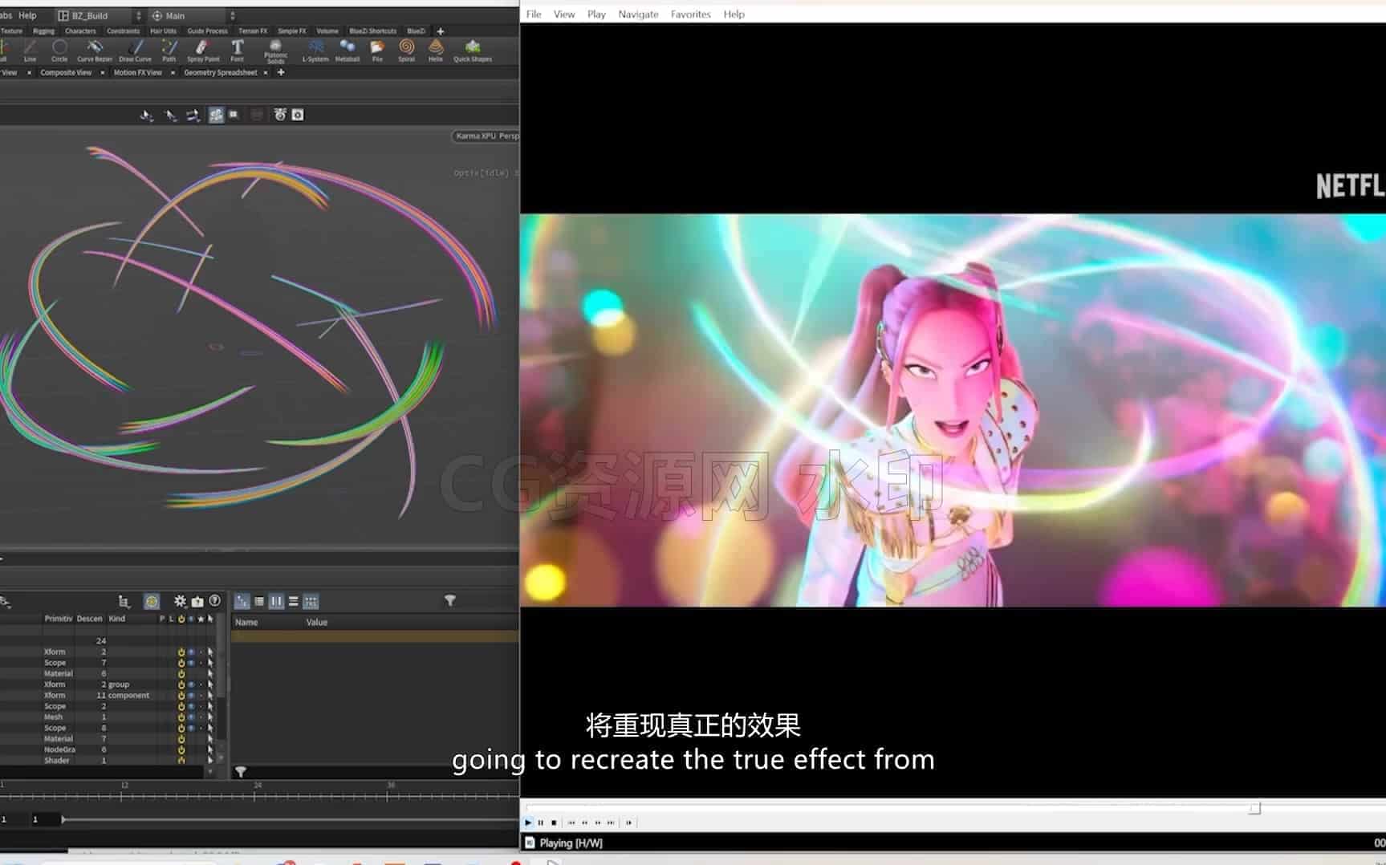The image size is (1386, 865).
Task: Pause the media player video
Action: 541,822
